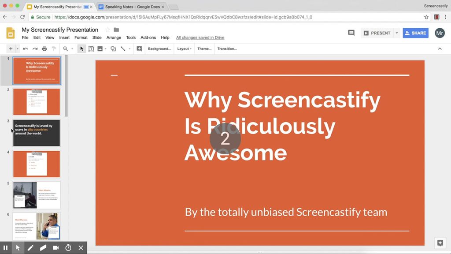This screenshot has width=451, height=254.
Task: Click the Share button
Action: tap(415, 33)
